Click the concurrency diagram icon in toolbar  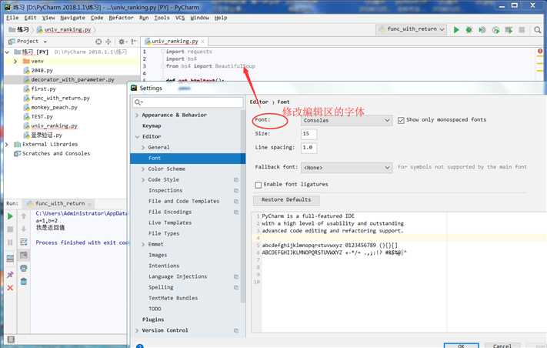(x=509, y=30)
